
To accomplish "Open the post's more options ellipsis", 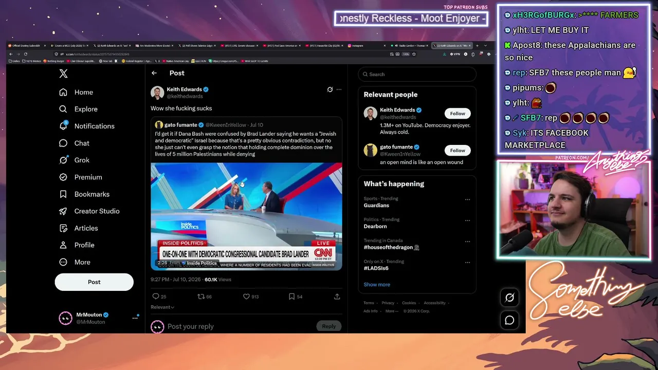I will [339, 89].
